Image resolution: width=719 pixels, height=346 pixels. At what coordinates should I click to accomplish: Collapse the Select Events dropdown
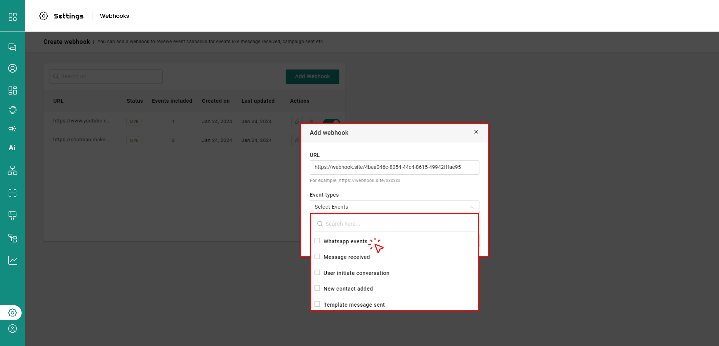click(x=471, y=207)
